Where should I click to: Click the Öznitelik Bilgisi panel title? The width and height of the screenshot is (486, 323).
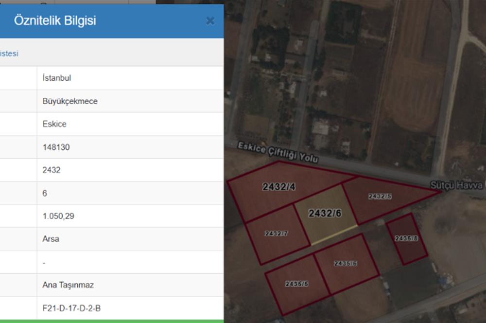pos(55,20)
